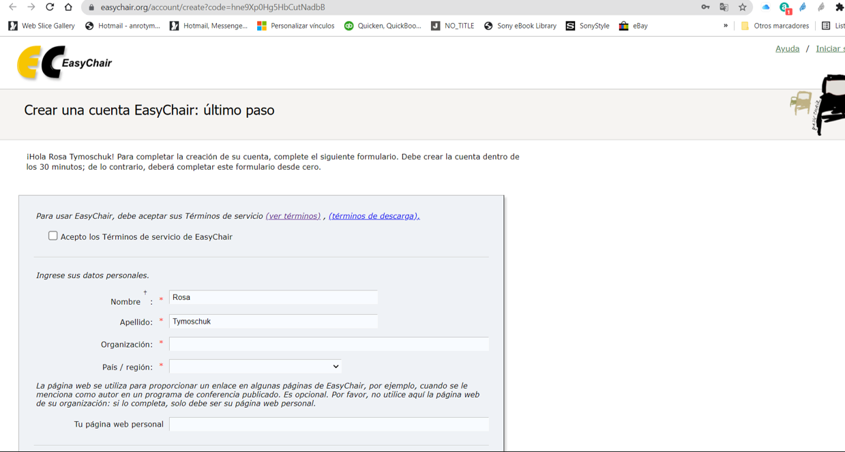
Task: Open saved passwords key icon
Action: [x=705, y=7]
